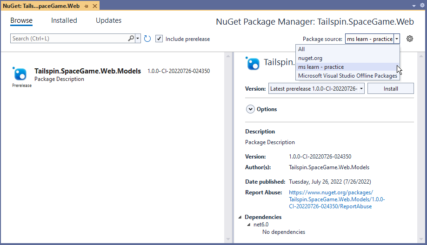Expand the Options section
The image size is (427, 245).
pos(250,109)
